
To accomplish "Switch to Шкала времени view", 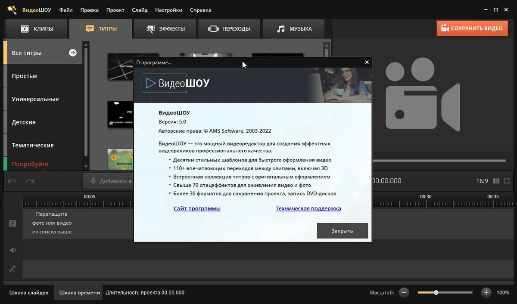I will 79,292.
